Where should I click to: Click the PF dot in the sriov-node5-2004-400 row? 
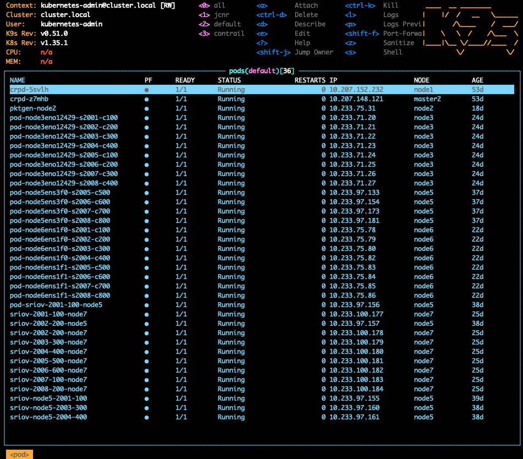[x=146, y=417]
